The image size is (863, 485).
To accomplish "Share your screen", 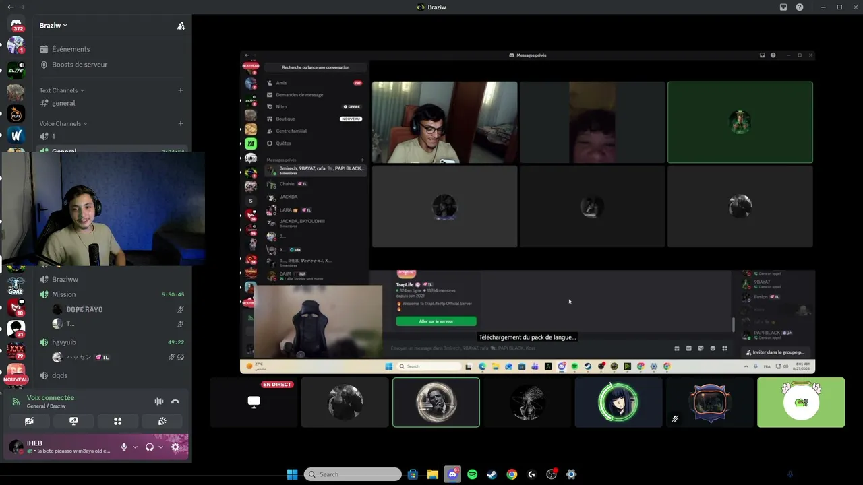I will [x=73, y=421].
